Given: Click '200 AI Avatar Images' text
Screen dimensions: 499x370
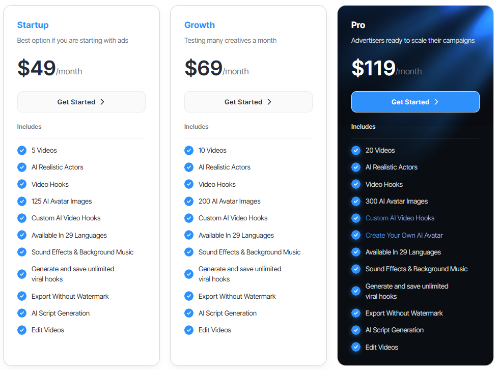Looking at the screenshot, I should (230, 201).
